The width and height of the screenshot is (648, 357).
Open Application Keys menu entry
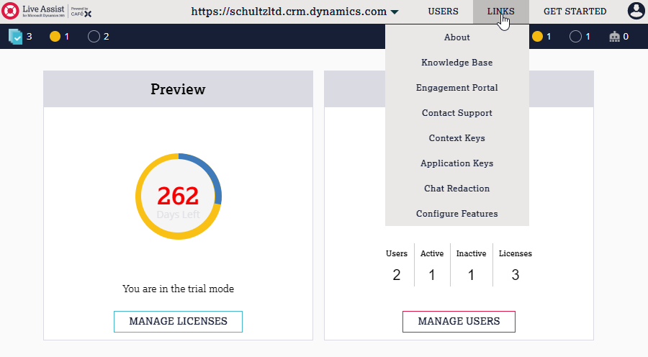pos(457,163)
